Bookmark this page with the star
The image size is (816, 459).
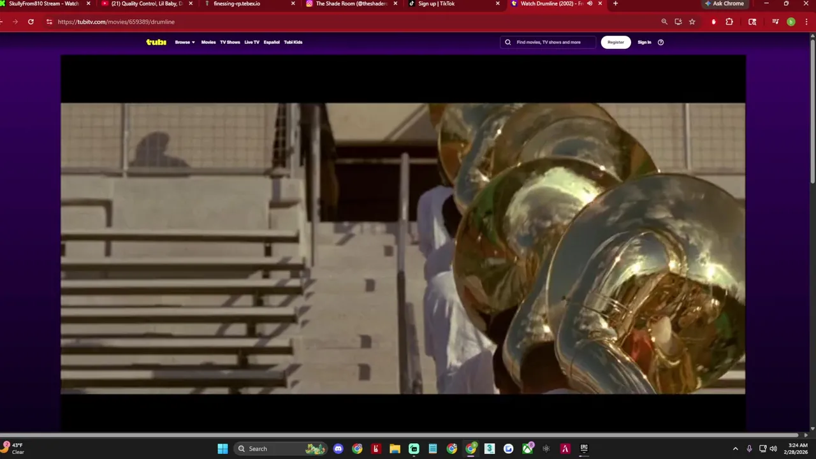[x=692, y=22]
